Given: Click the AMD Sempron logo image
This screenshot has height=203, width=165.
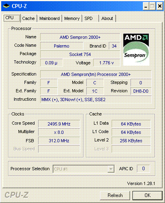Looking at the screenshot, I should [x=136, y=50].
